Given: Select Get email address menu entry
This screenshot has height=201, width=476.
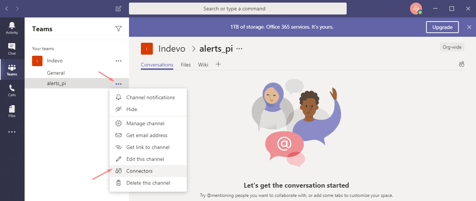Looking at the screenshot, I should click(x=147, y=135).
